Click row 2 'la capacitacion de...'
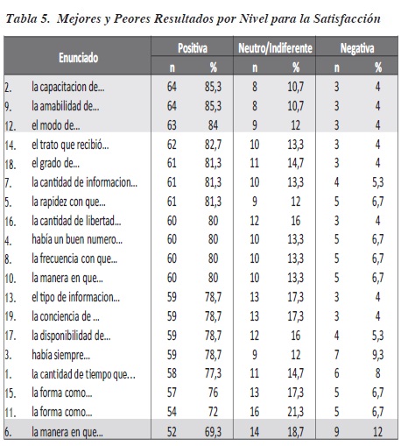The image size is (401, 446). point(200,87)
